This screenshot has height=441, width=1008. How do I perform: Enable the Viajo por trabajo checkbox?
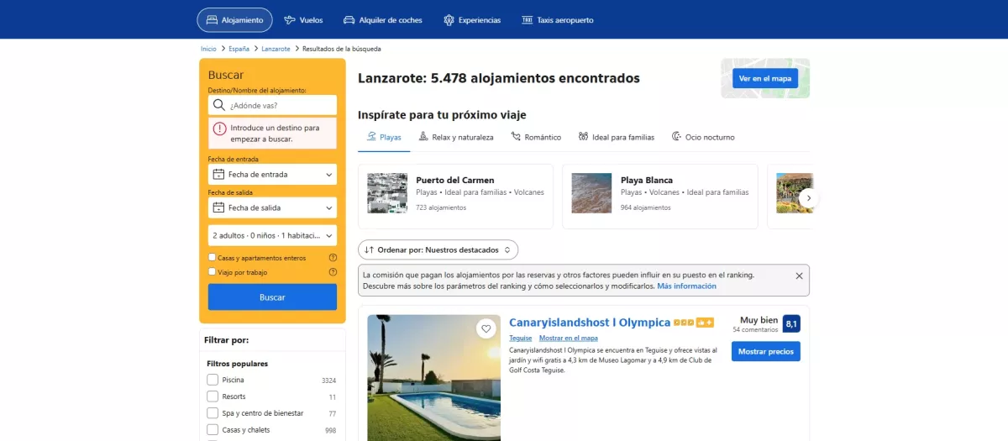[x=212, y=272]
